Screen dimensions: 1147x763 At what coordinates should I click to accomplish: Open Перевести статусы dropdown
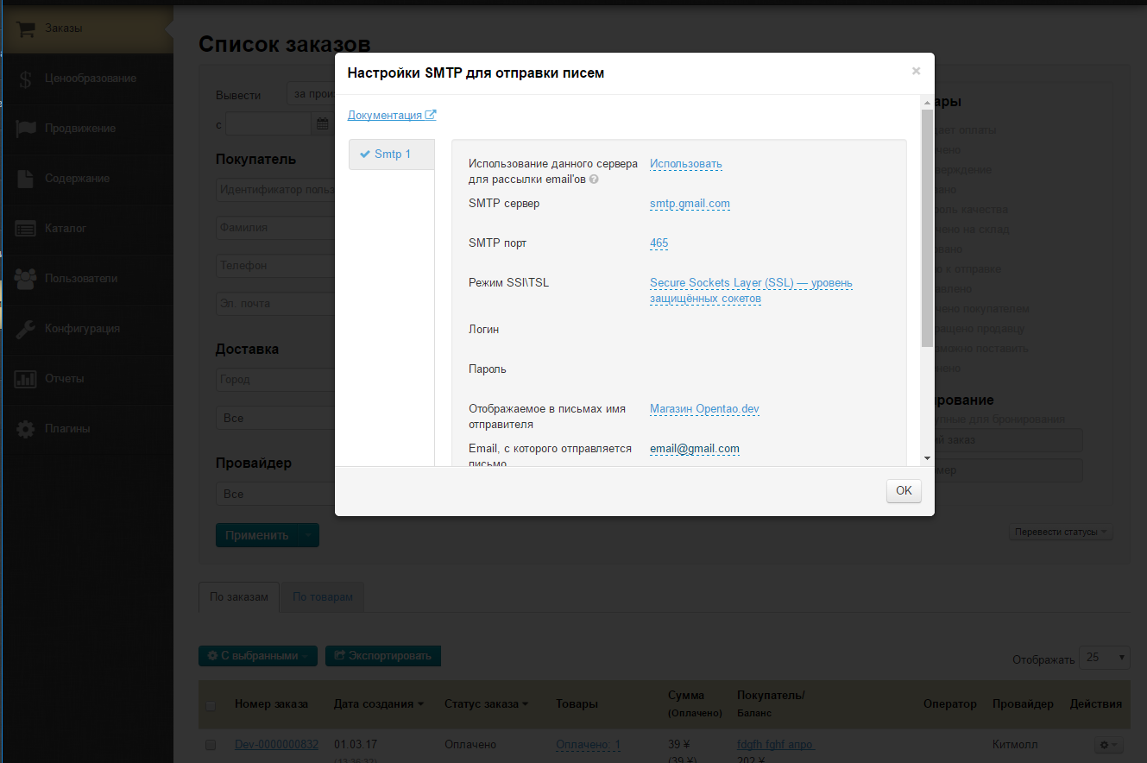click(x=1061, y=533)
